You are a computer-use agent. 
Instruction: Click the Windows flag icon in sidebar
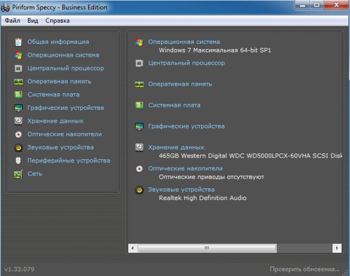coord(18,55)
